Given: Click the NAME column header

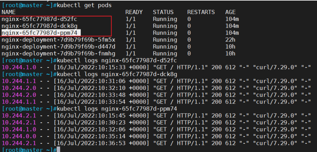Looking at the screenshot, I should (9, 12).
